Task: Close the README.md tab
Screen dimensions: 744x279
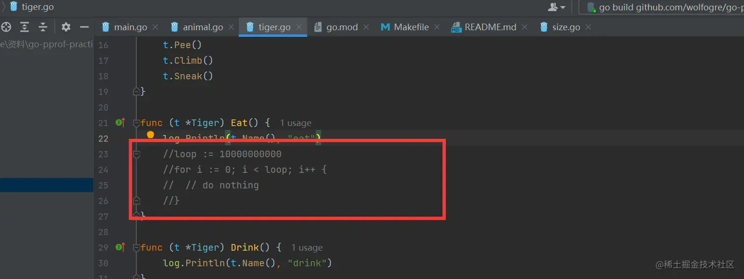Action: tap(525, 27)
